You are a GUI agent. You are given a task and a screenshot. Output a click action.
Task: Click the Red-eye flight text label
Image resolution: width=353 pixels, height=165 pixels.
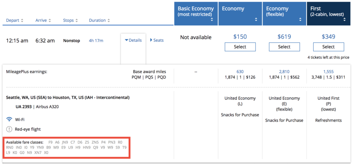28,129
